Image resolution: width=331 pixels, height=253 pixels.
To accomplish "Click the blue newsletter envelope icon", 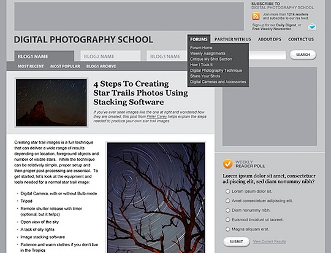I will [312, 27].
